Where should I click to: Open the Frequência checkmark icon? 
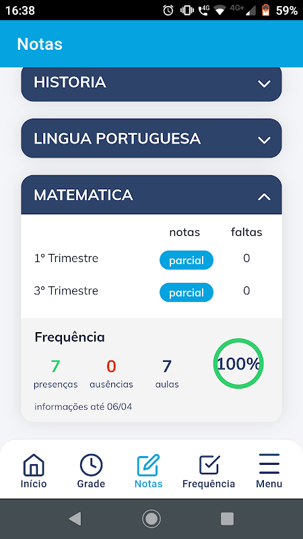209,465
